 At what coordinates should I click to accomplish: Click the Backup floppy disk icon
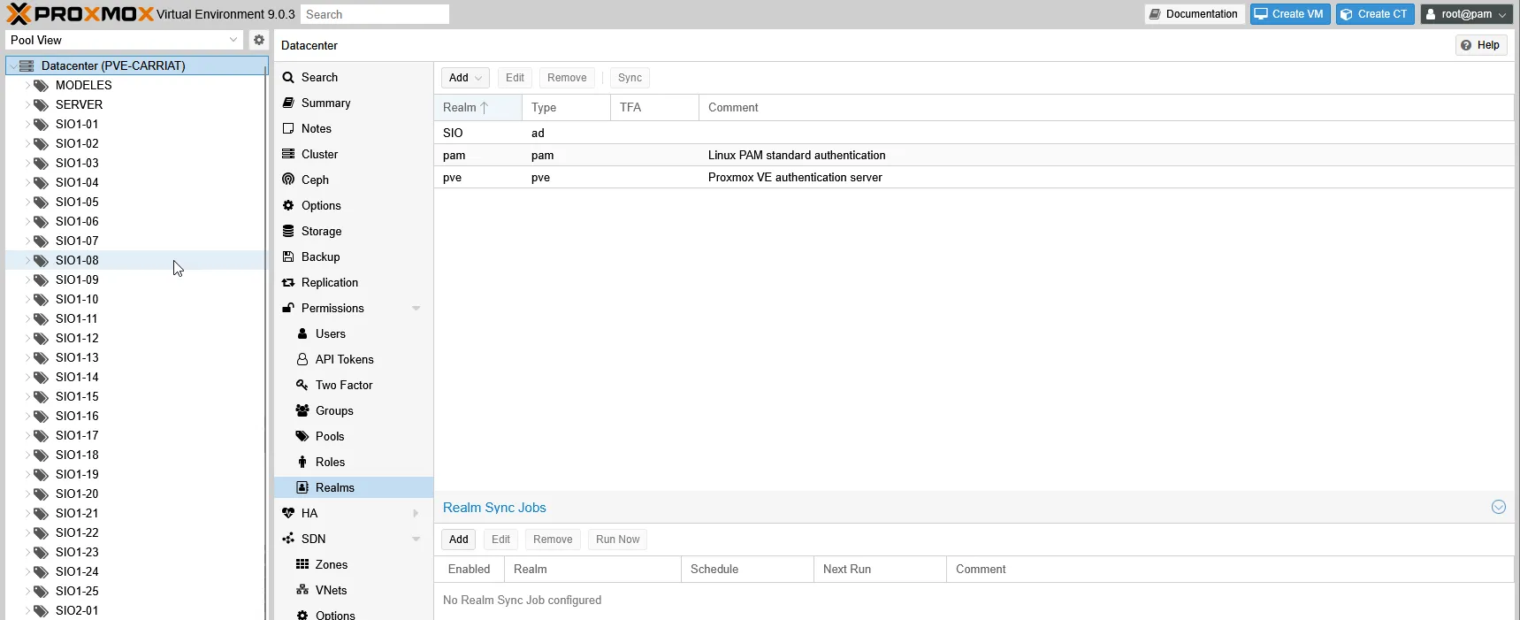(x=288, y=256)
